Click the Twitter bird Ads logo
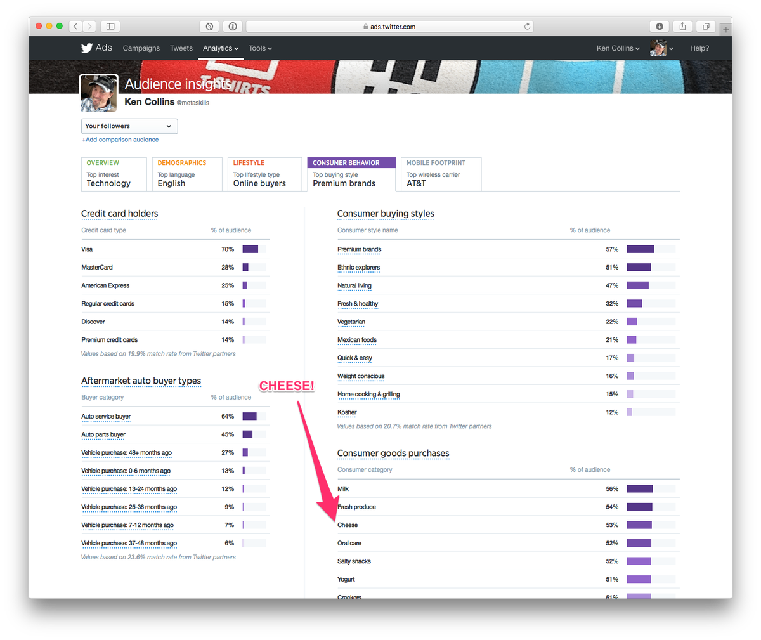 pyautogui.click(x=96, y=48)
